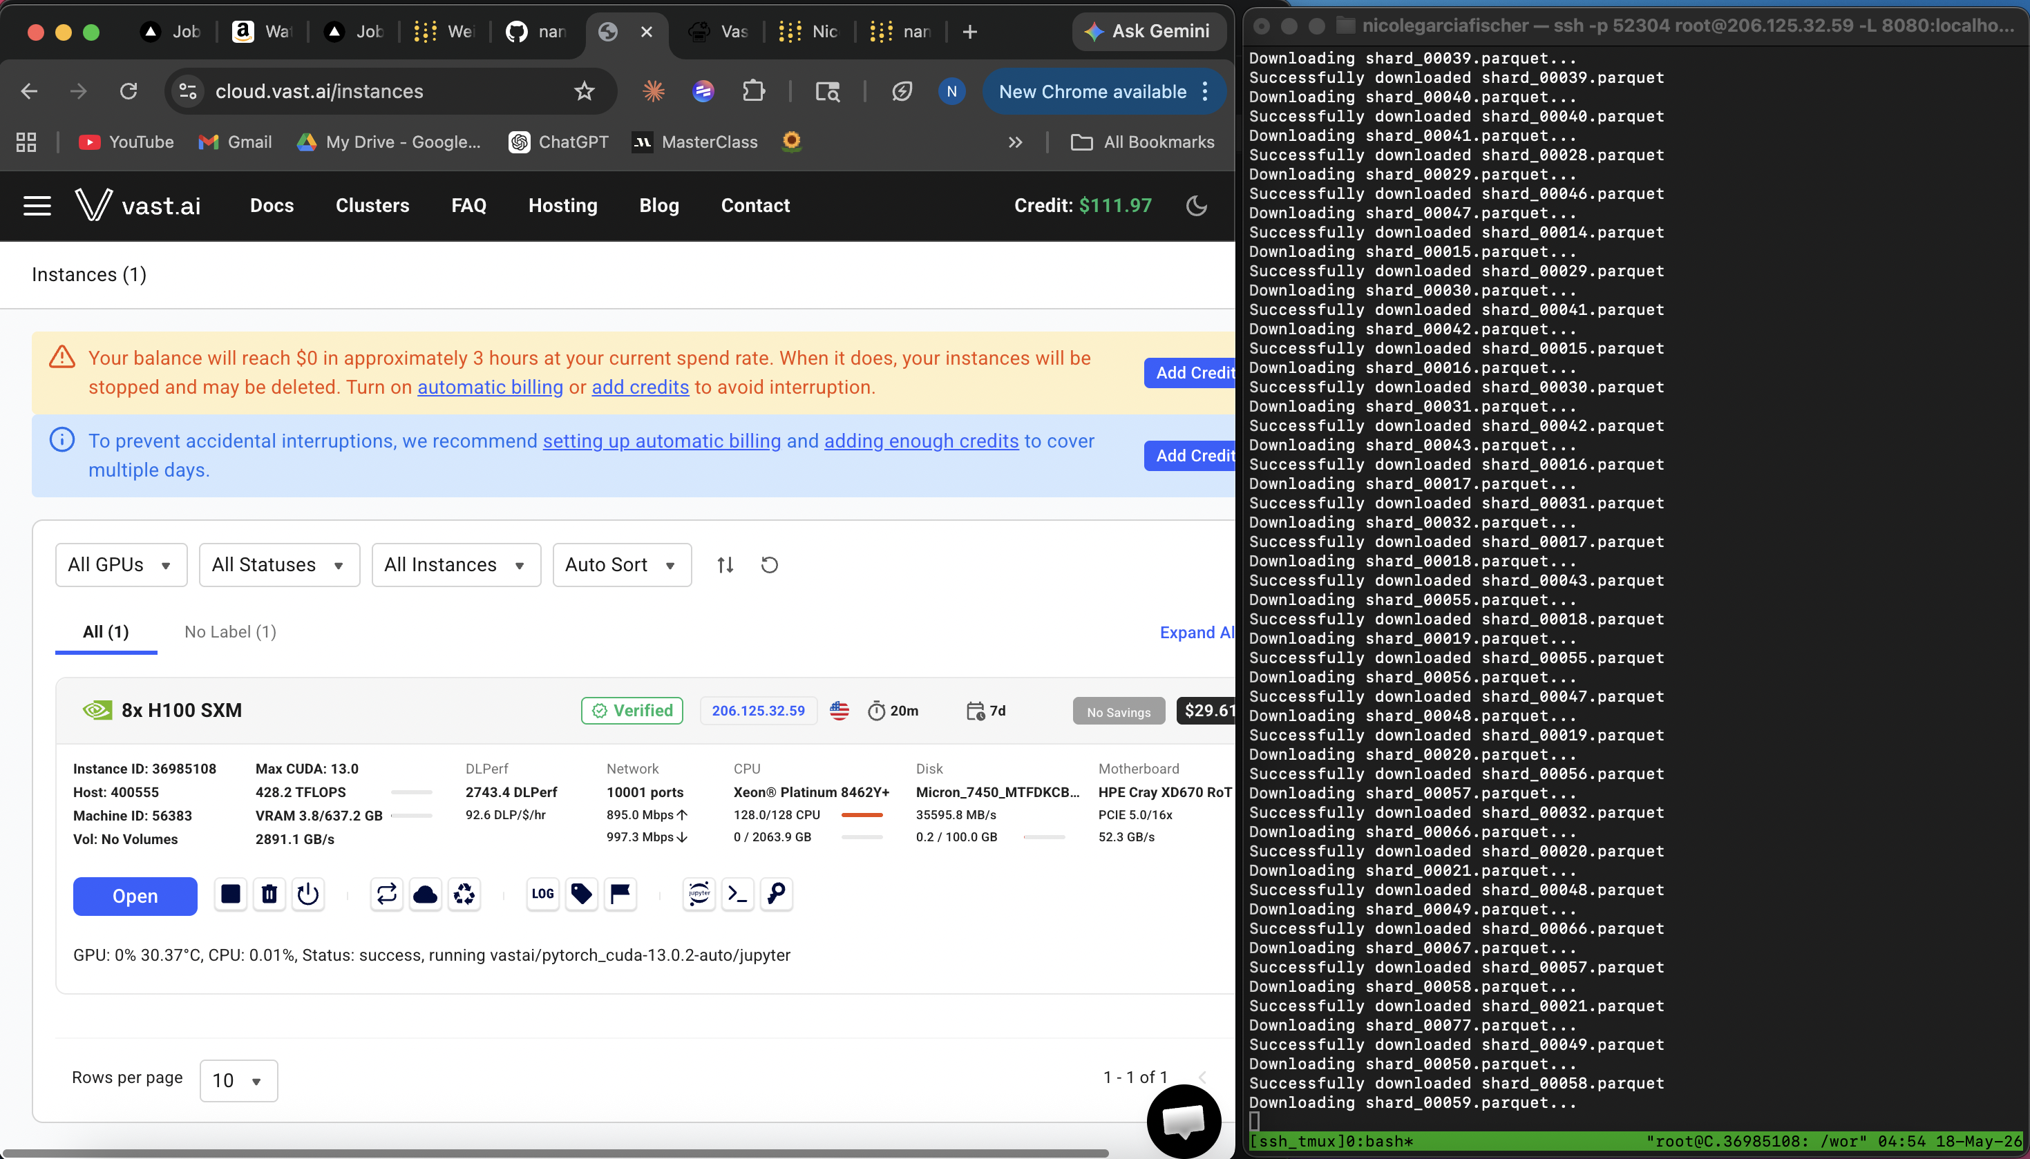Click the recycle icon on the instance
The image size is (2030, 1159).
tap(464, 894)
